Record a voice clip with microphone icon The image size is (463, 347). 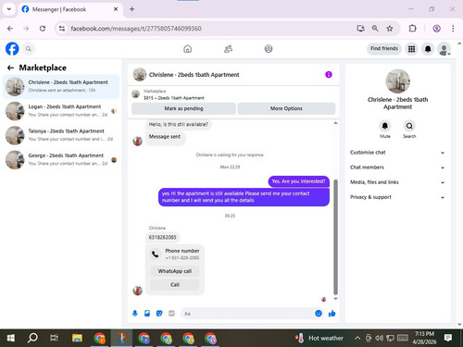coord(135,314)
